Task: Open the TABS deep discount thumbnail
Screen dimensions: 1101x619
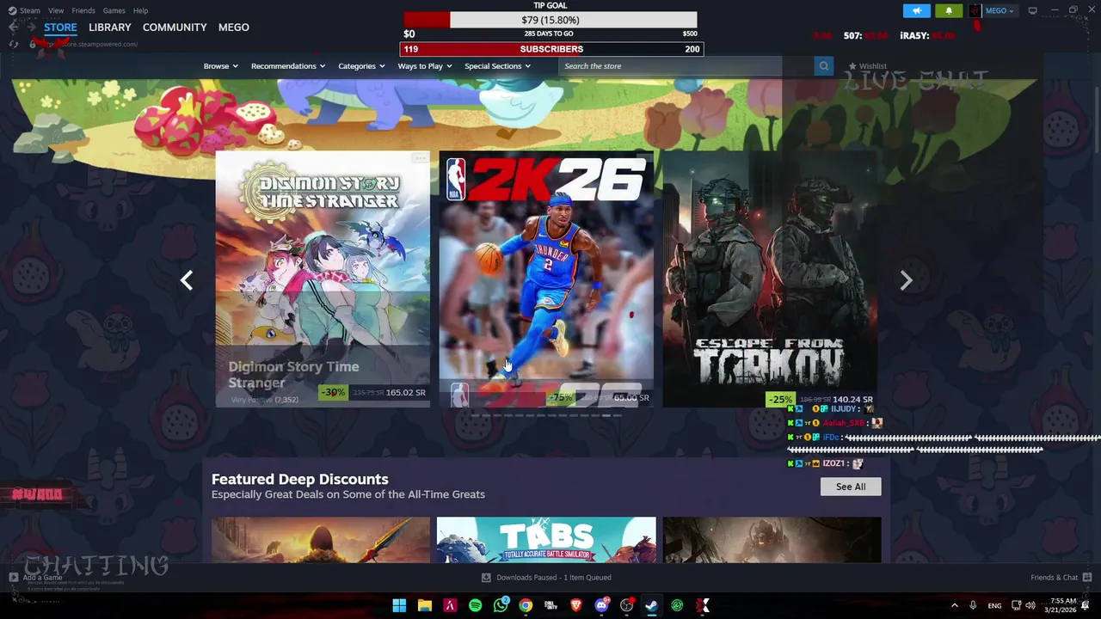Action: (546, 540)
